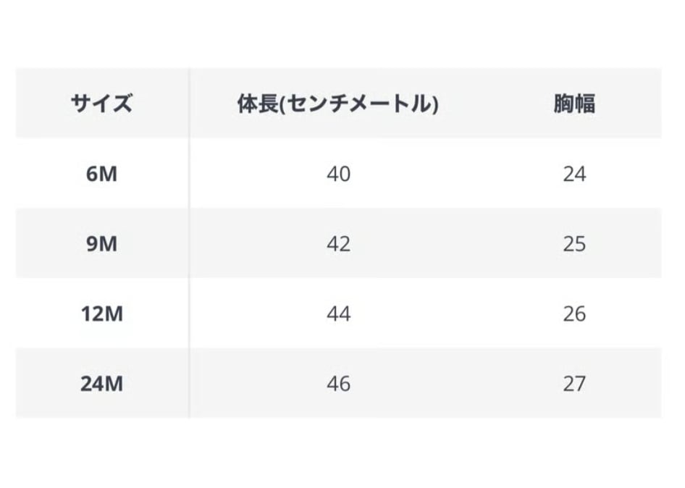Click body length value 46

(x=338, y=384)
